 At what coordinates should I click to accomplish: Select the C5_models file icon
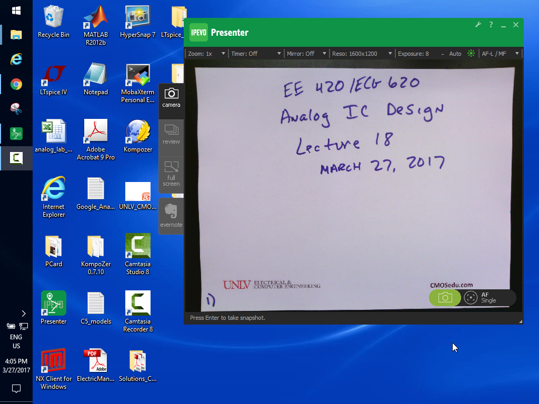pyautogui.click(x=96, y=308)
